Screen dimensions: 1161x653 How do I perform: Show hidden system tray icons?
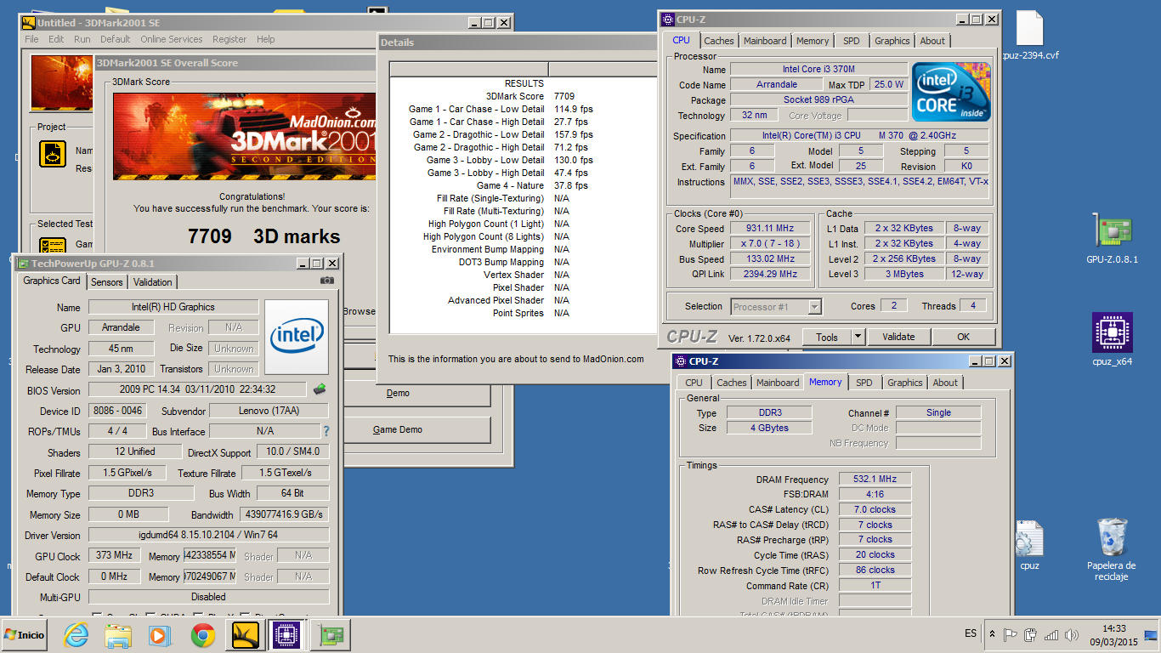(x=992, y=634)
